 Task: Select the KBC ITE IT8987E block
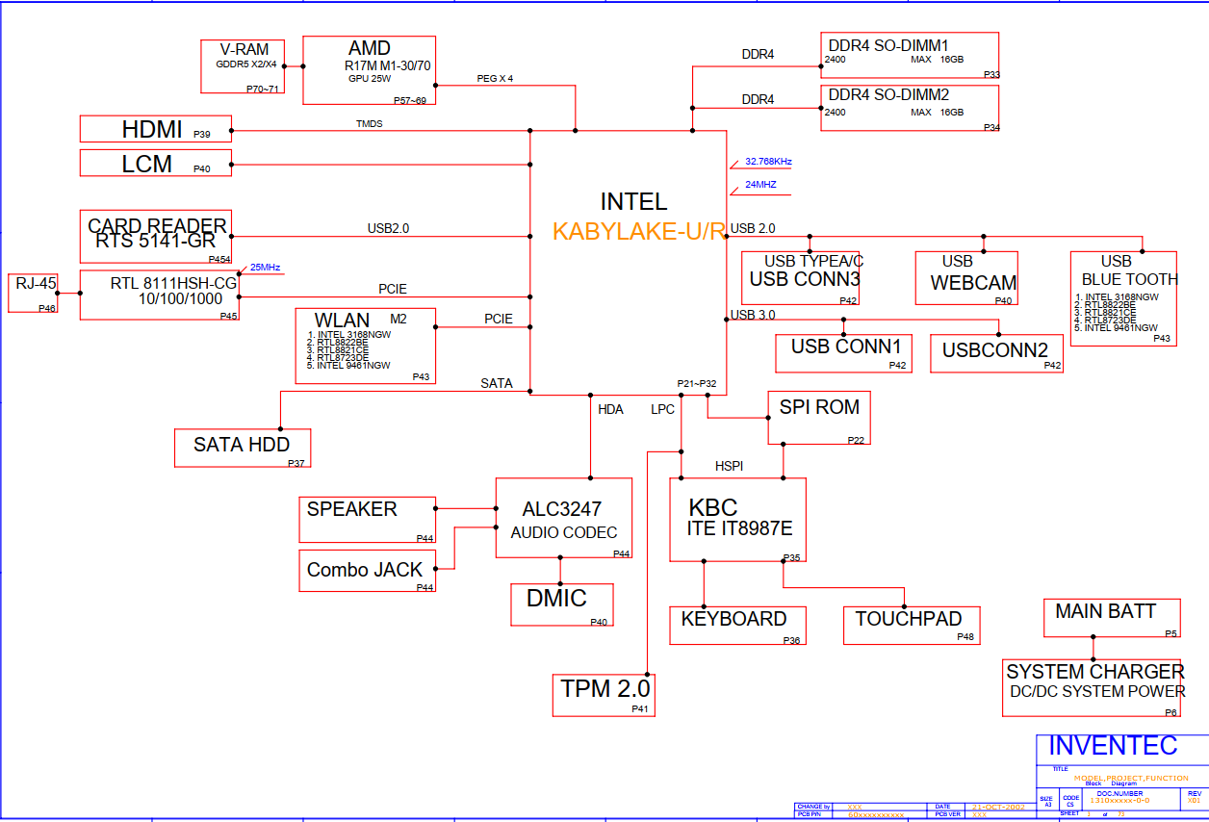pyautogui.click(x=736, y=519)
